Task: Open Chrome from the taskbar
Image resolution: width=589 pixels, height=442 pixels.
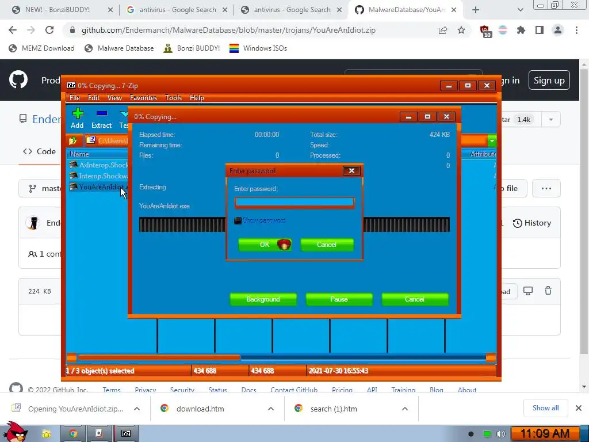Action: tap(73, 433)
